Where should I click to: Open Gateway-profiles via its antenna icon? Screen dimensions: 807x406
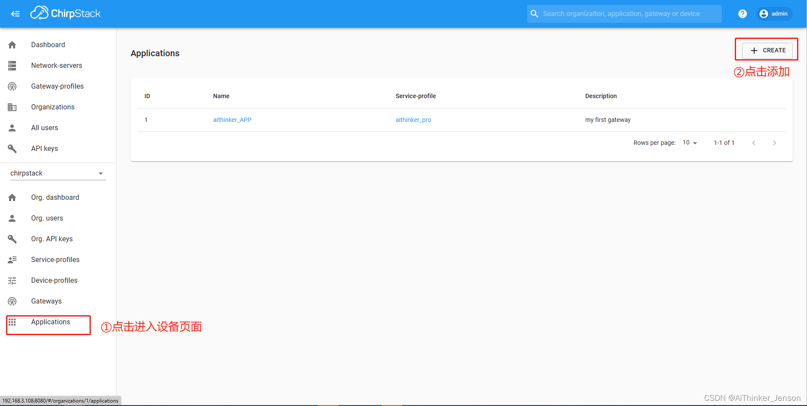pyautogui.click(x=12, y=86)
